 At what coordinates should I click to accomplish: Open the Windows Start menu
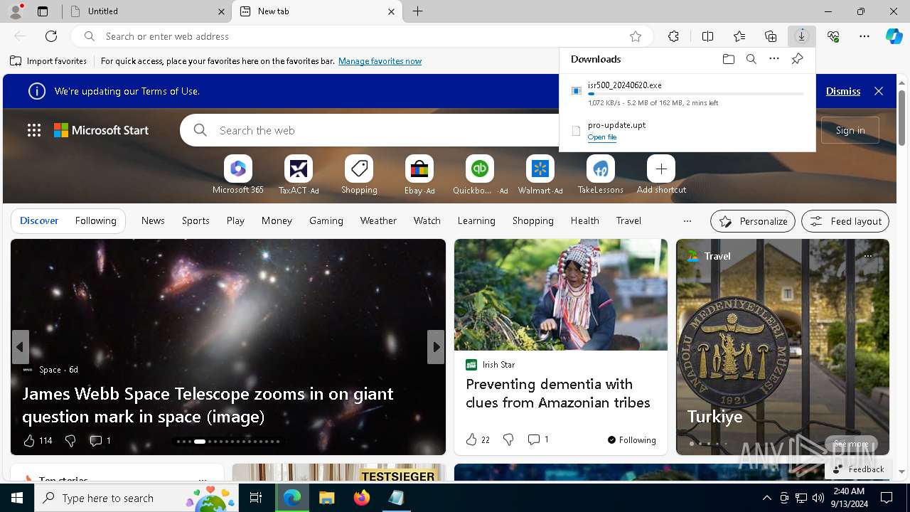tap(17, 498)
